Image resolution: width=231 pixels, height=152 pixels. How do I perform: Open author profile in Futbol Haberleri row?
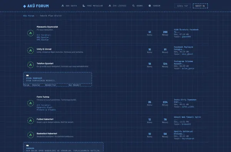[x=186, y=124]
